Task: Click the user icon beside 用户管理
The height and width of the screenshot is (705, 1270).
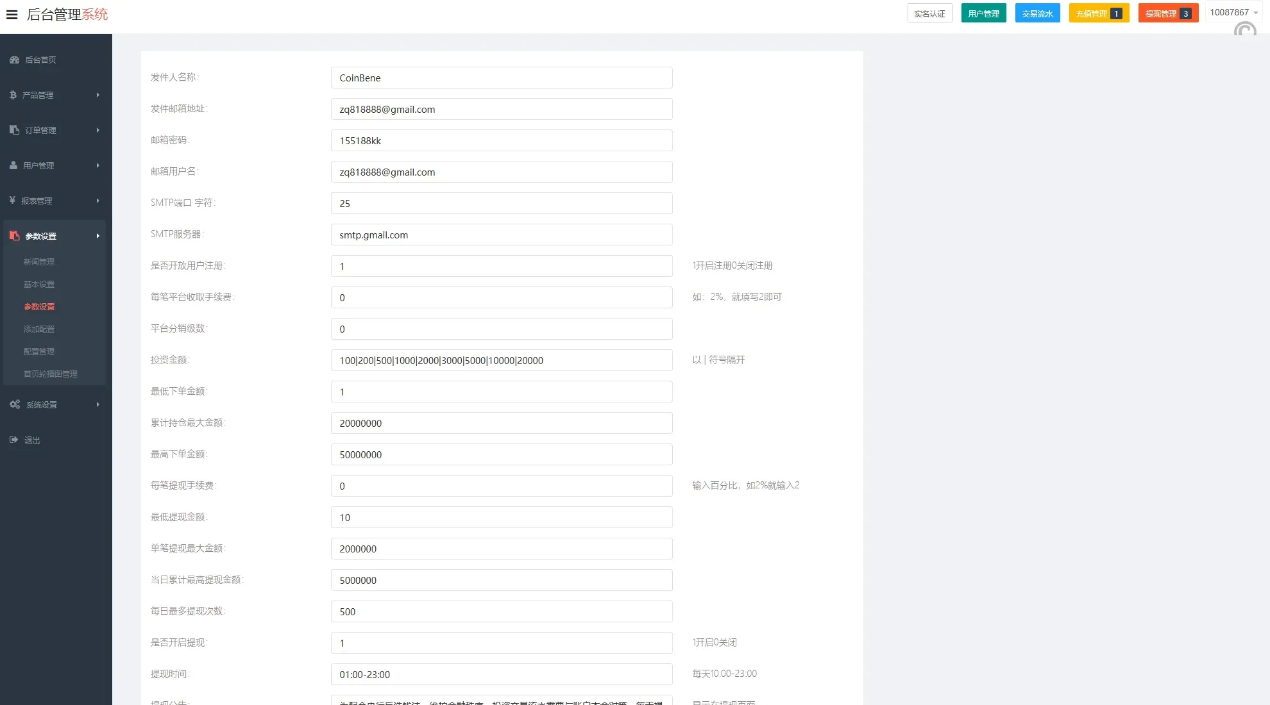Action: point(13,165)
